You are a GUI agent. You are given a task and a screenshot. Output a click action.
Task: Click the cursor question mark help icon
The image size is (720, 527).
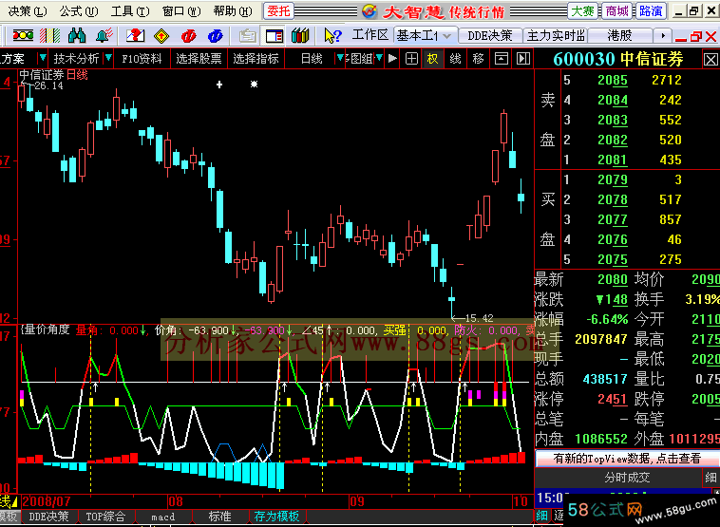[x=332, y=35]
